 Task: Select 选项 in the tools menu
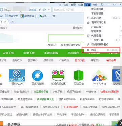click(x=101, y=50)
